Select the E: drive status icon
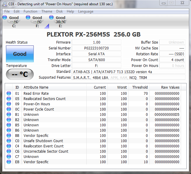 point(52,18)
